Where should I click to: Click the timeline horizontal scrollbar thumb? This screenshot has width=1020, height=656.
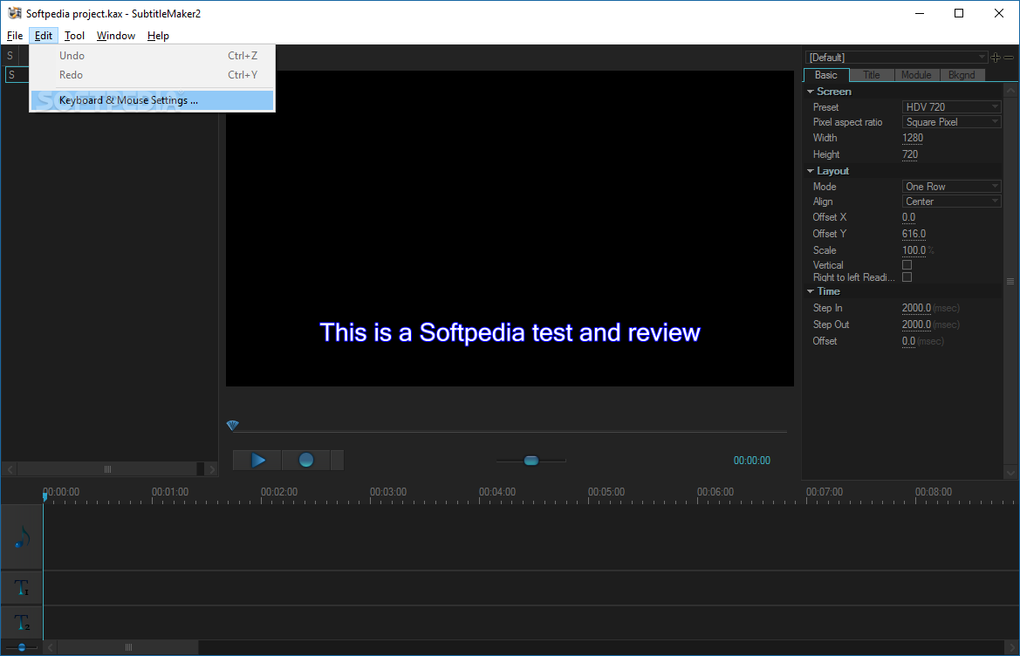tap(128, 647)
